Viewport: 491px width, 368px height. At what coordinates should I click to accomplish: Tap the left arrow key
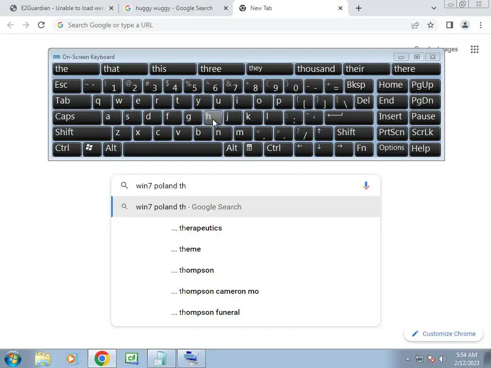[304, 149]
